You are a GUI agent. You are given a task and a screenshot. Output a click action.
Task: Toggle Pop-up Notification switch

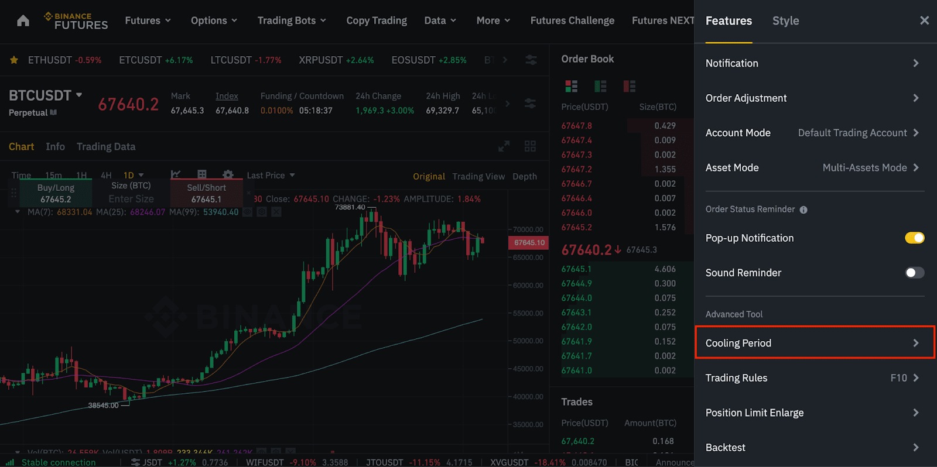[x=914, y=238]
